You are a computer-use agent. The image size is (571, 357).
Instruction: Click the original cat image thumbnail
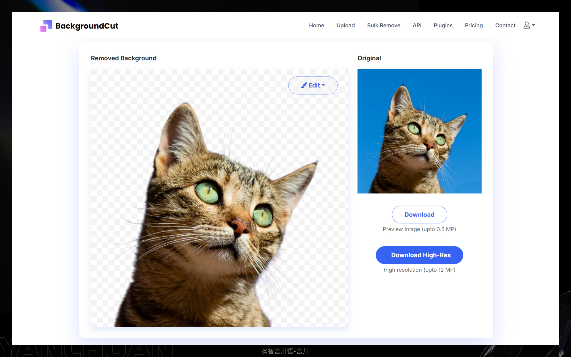pyautogui.click(x=419, y=131)
